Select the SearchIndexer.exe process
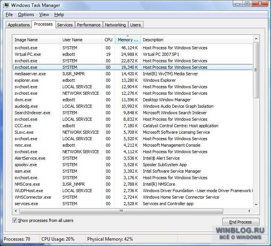Image resolution: width=271 pixels, height=246 pixels. 132,113
